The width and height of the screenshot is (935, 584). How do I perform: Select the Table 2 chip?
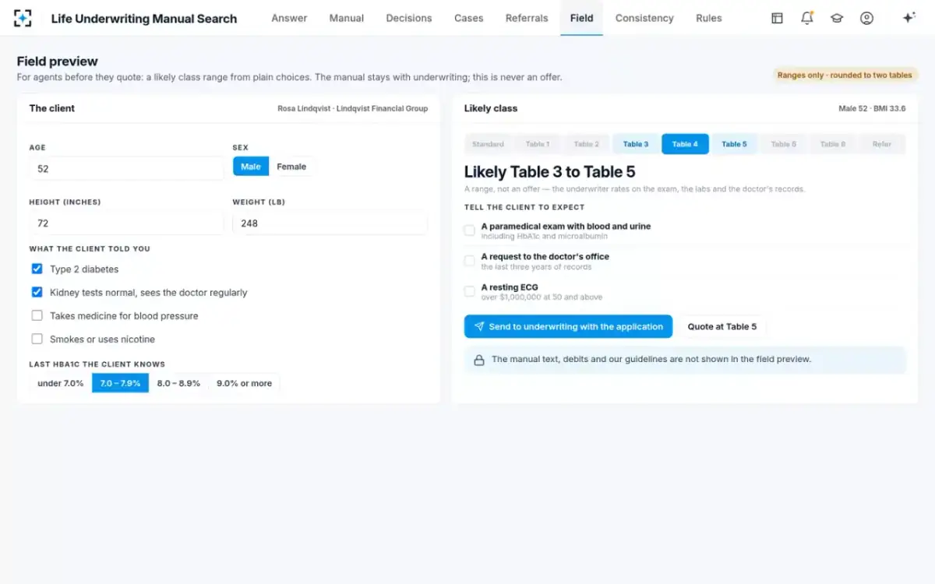[586, 144]
